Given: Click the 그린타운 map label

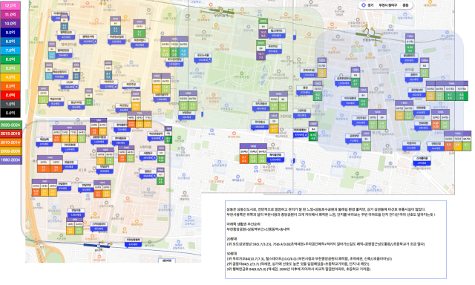Looking at the screenshot, I should pos(285,117).
